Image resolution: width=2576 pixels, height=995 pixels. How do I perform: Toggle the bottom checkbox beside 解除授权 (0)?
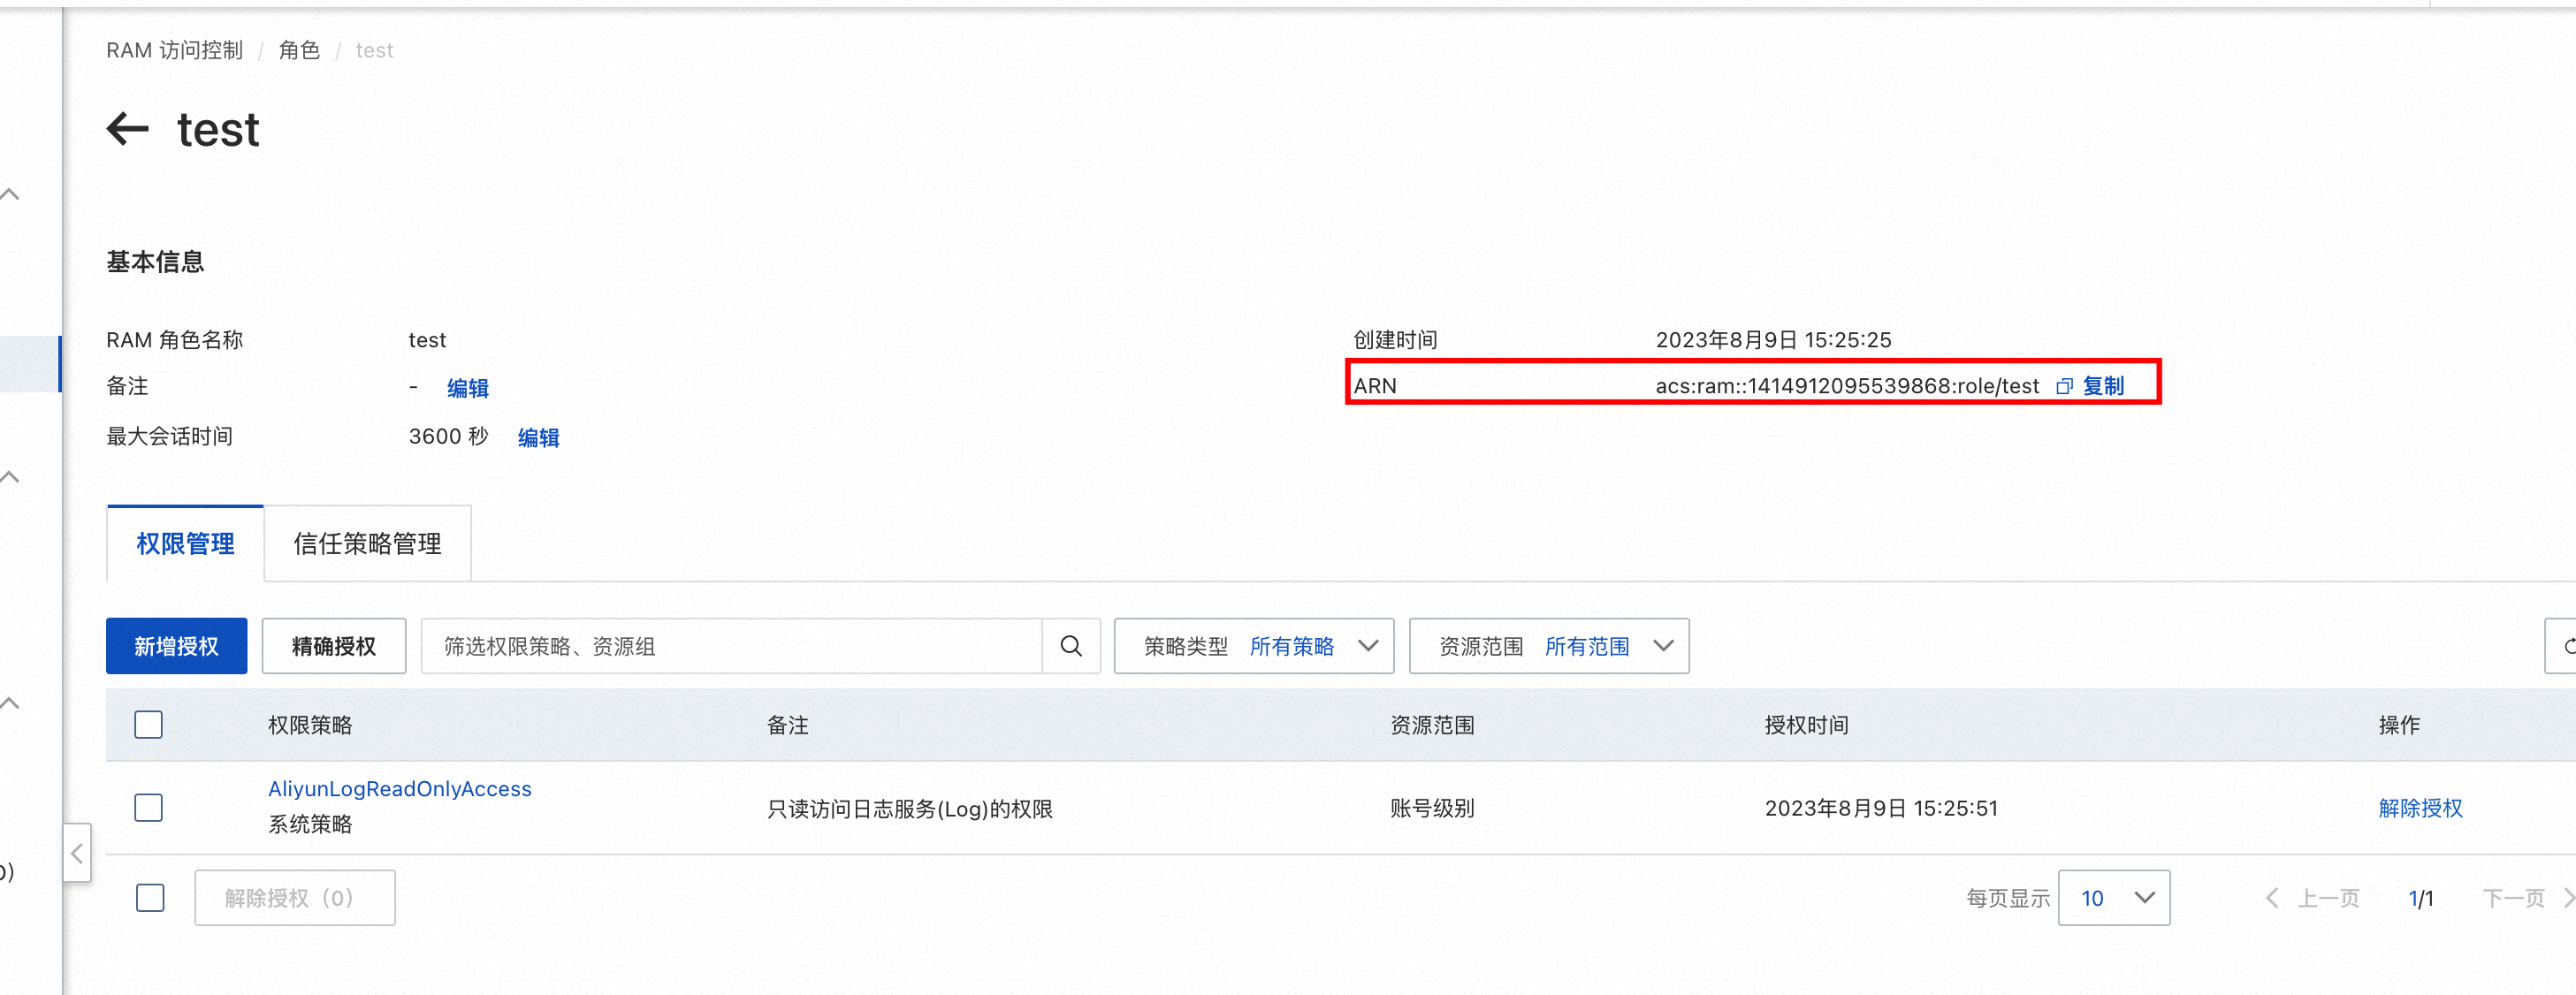coord(150,898)
